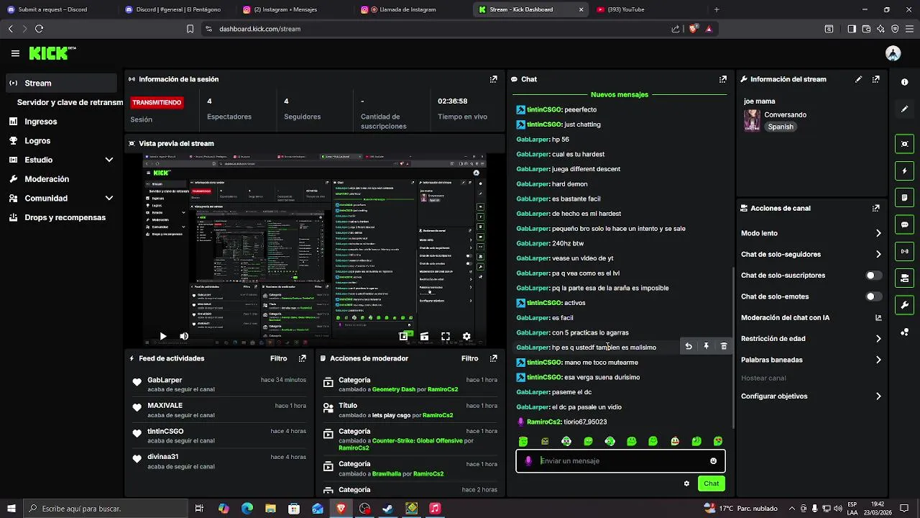Open Chat de solo-seguidores options
The height and width of the screenshot is (518, 920).
tap(811, 254)
